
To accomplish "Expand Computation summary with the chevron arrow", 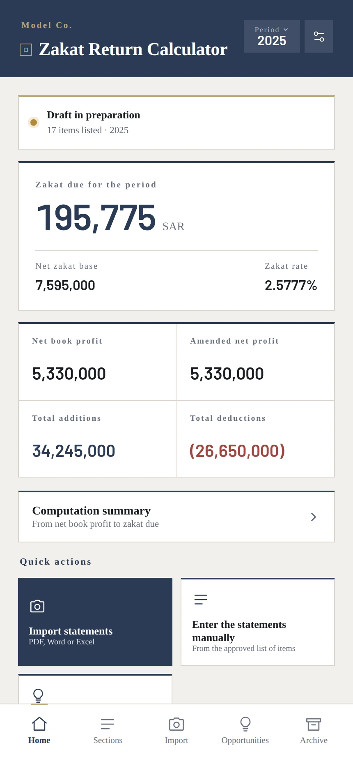I will 314,517.
